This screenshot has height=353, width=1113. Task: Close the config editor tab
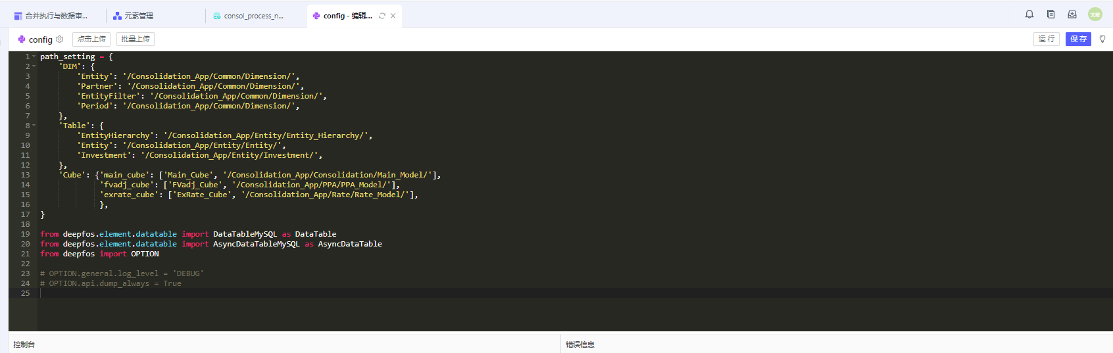393,16
